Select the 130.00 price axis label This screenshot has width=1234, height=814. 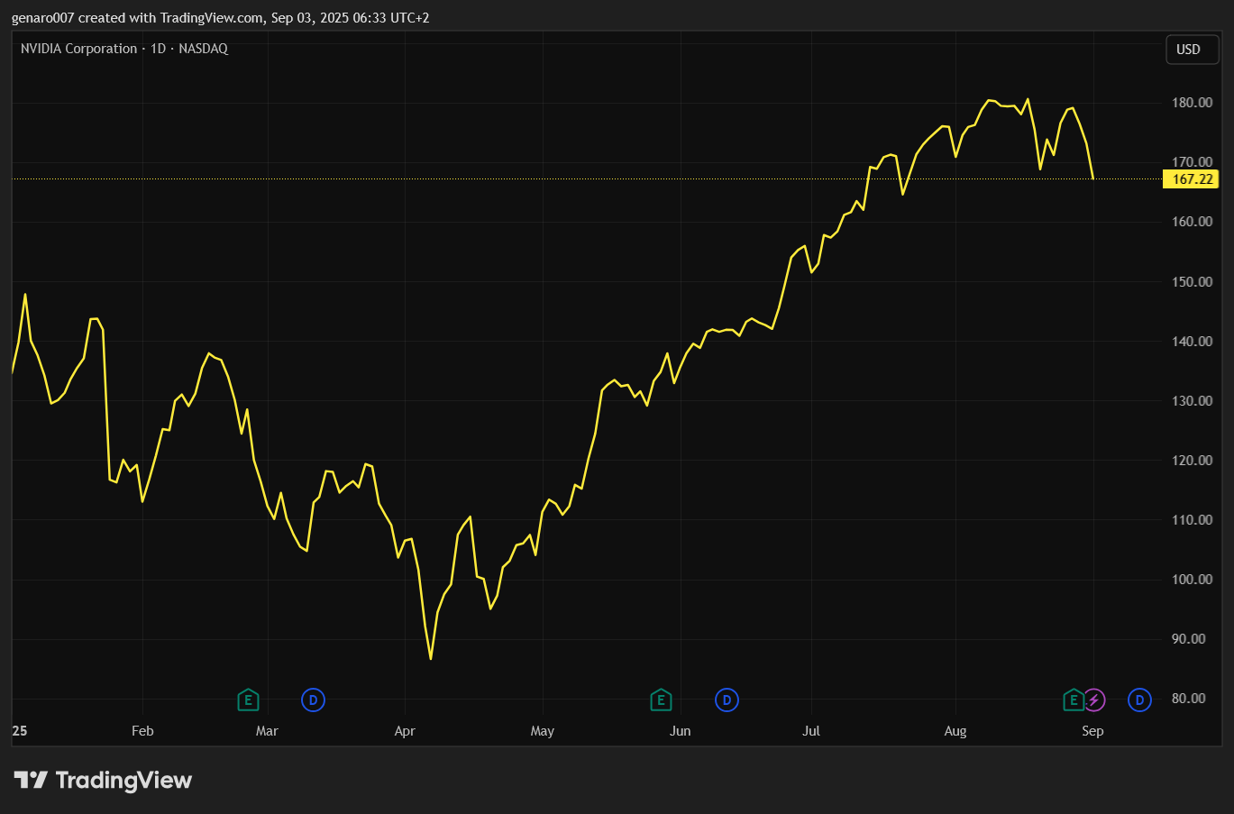[x=1192, y=400]
